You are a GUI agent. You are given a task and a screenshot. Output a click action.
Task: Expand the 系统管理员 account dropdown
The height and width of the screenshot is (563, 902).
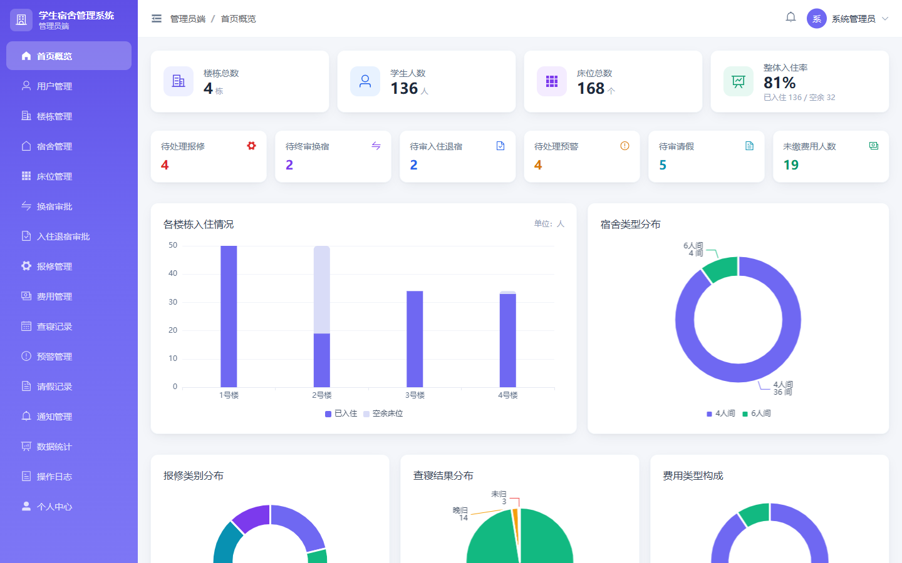(885, 19)
